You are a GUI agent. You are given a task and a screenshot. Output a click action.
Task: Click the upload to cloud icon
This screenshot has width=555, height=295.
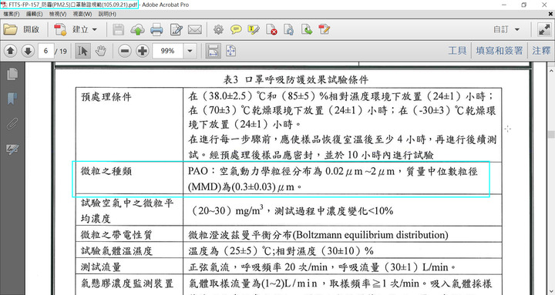[137, 29]
